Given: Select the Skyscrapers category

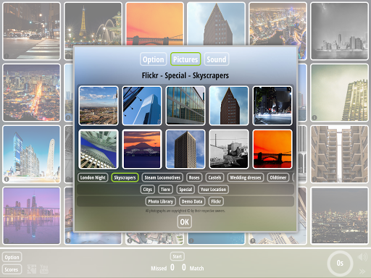Looking at the screenshot, I should tap(125, 177).
